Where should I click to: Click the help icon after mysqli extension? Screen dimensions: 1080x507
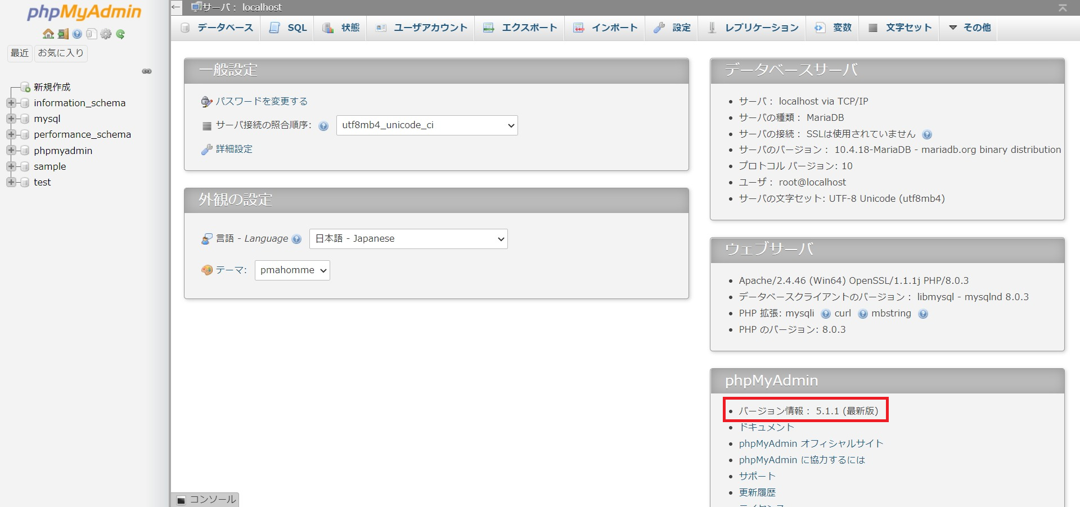point(825,314)
